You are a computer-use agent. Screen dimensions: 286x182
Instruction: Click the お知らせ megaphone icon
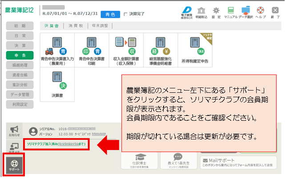click(14, 131)
